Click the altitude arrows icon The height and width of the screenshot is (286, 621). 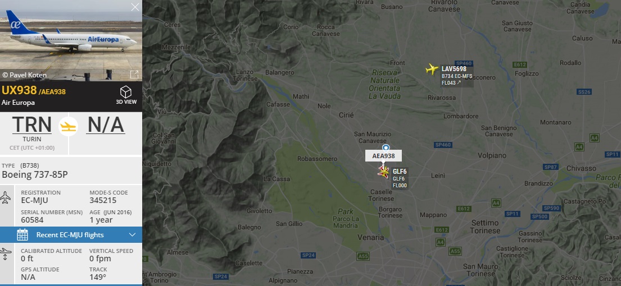[x=6, y=254]
